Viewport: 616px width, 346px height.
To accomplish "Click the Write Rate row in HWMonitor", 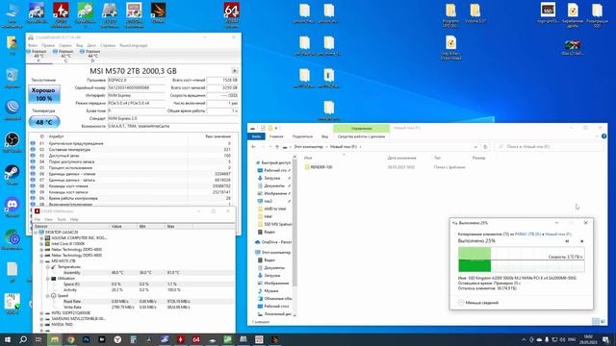I will pos(134,308).
